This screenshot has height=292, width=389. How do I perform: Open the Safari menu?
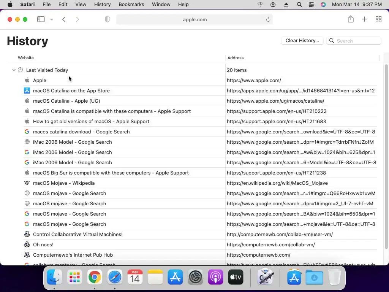tap(27, 5)
